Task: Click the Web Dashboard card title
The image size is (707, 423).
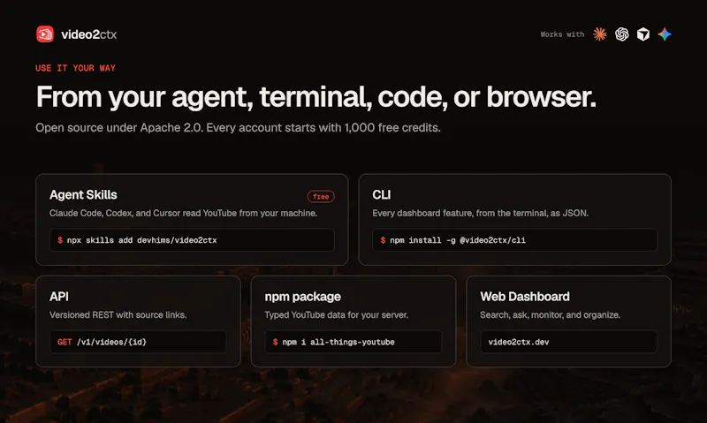Action: point(525,297)
